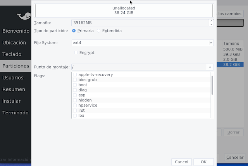Tick the apple-tv-recovery flag
Image resolution: width=248 pixels, height=166 pixels.
[x=75, y=74]
